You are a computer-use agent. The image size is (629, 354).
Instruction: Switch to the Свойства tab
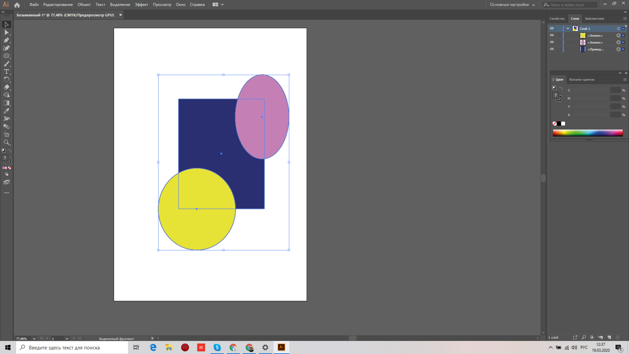click(557, 18)
